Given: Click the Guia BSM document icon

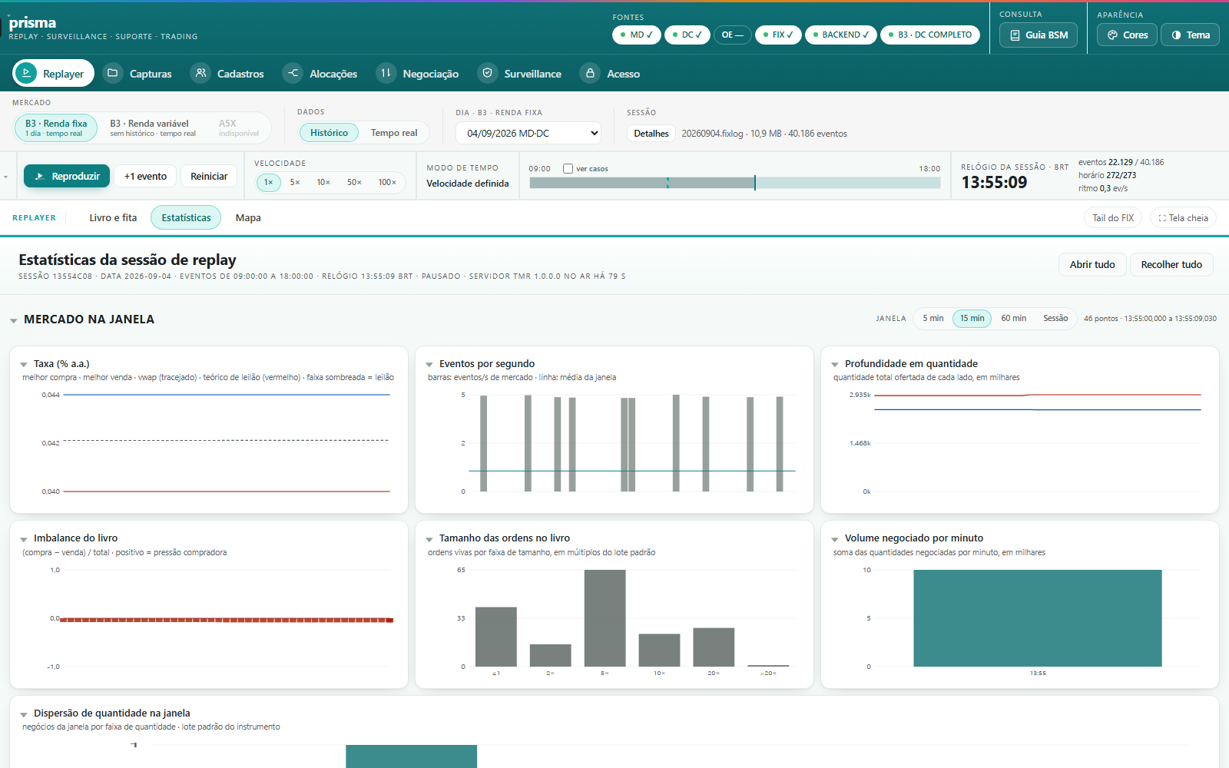Looking at the screenshot, I should (x=1015, y=35).
